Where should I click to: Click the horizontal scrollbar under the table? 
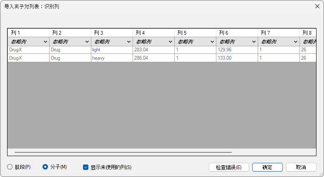pos(123,152)
